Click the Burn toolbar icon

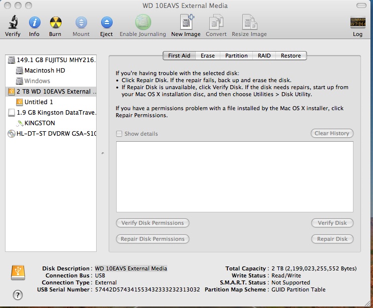pyautogui.click(x=56, y=23)
